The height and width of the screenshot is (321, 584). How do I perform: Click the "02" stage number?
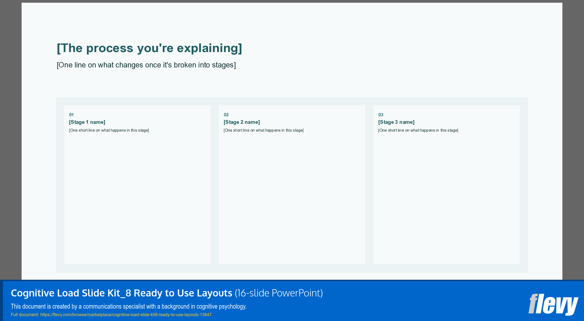226,115
